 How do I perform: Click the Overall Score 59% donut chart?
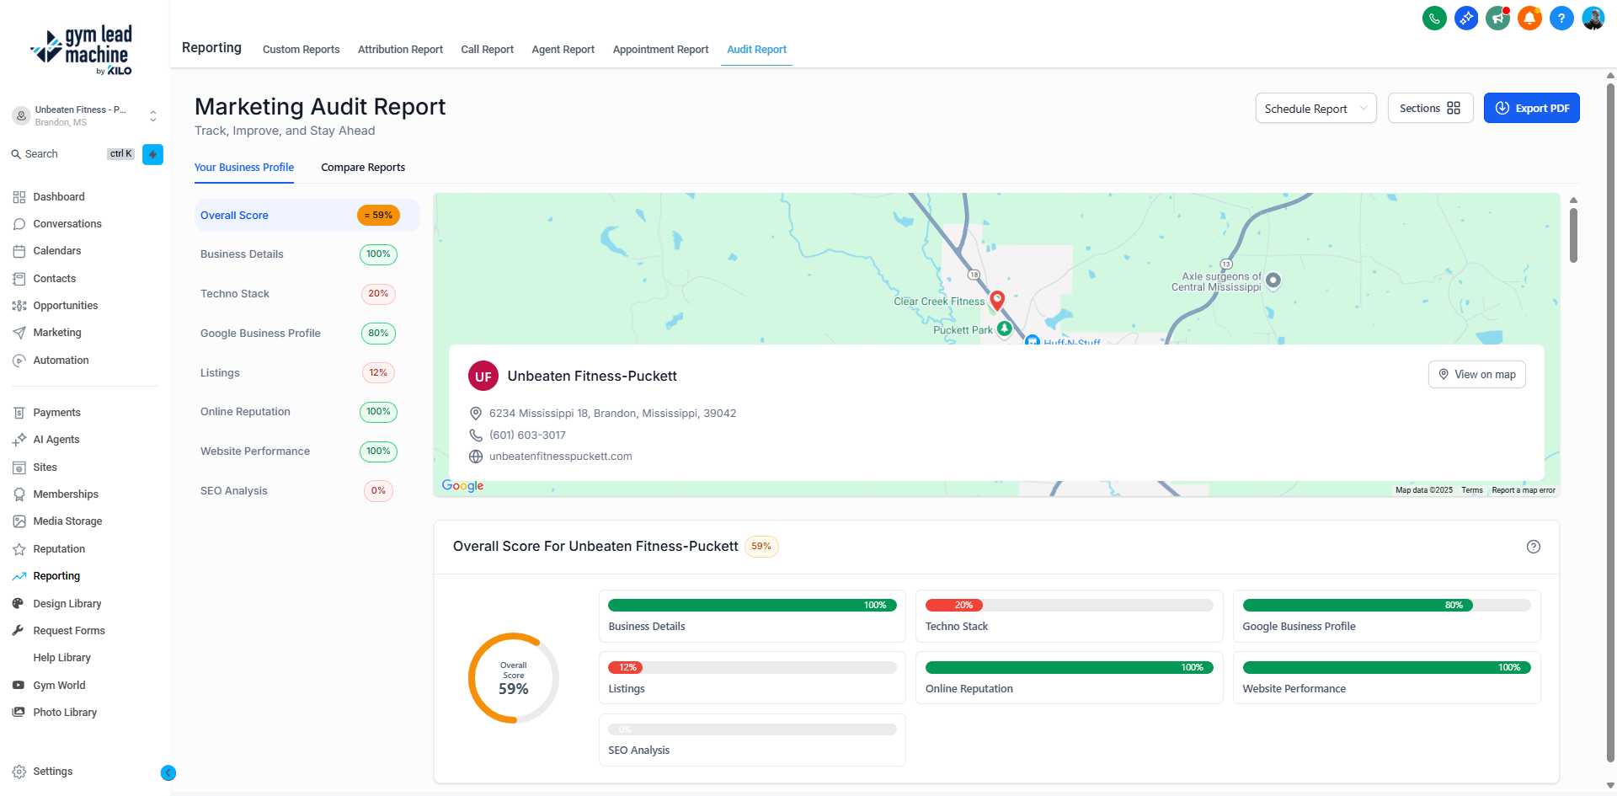[x=514, y=678]
